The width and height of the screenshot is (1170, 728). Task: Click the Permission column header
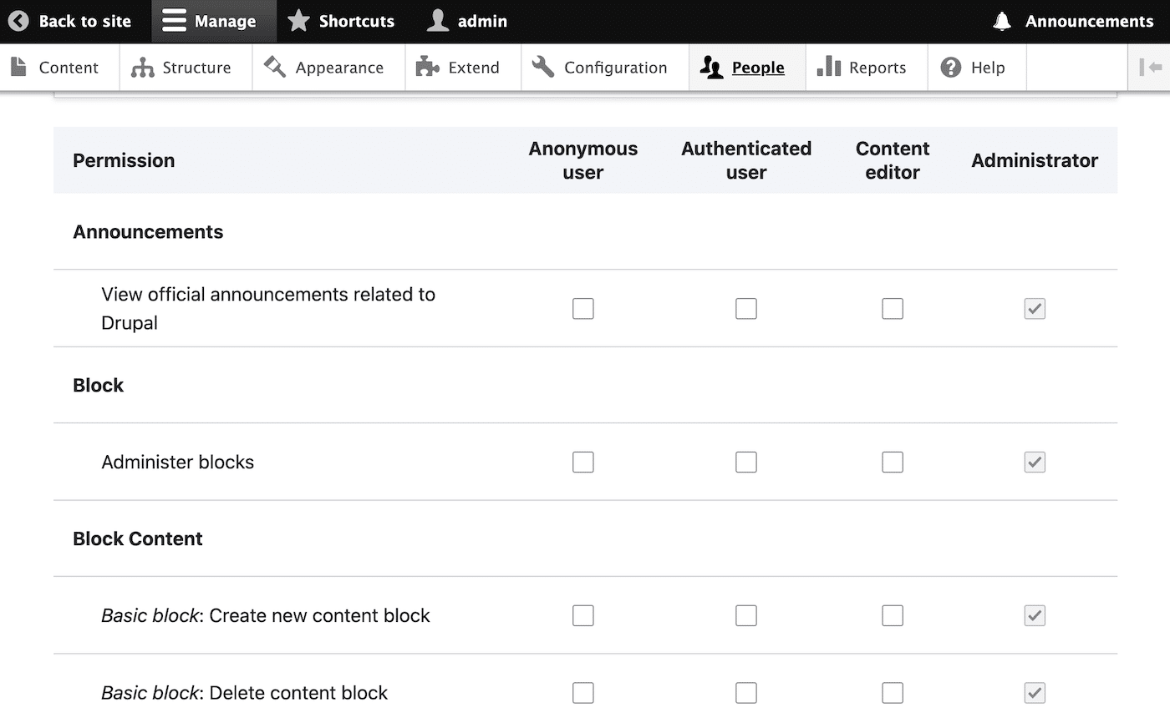click(x=124, y=160)
